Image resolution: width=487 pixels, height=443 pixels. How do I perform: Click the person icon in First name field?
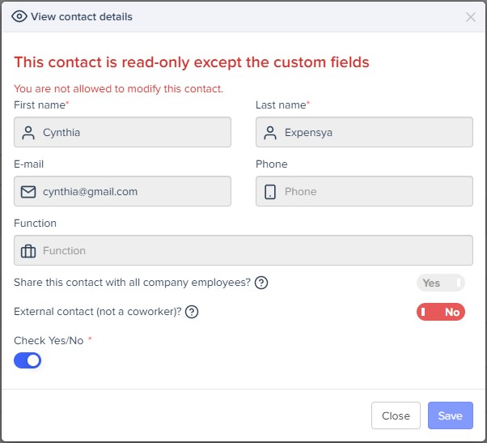tap(28, 132)
